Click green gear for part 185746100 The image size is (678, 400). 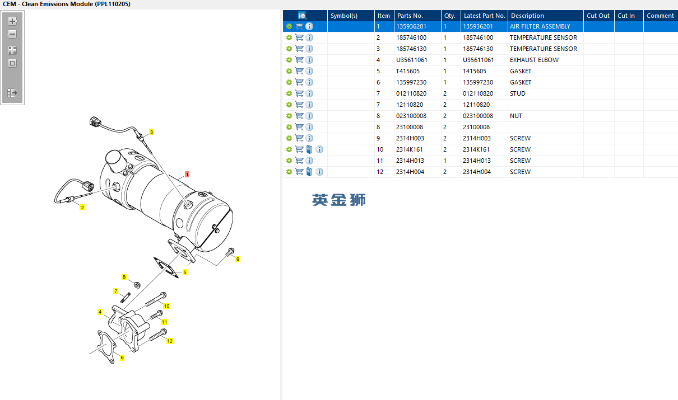point(289,37)
